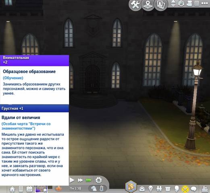Screen dimensions: 210x193
Task: Open the calendar icon
Action: (x=29, y=189)
